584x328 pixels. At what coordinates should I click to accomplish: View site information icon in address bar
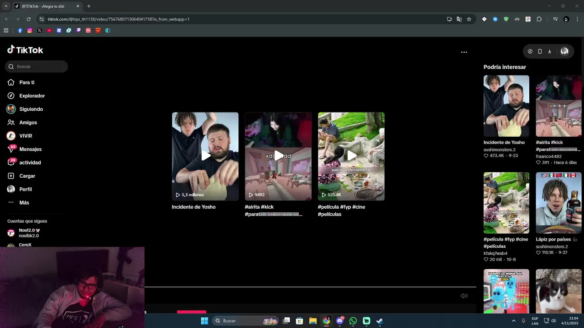coord(42,19)
